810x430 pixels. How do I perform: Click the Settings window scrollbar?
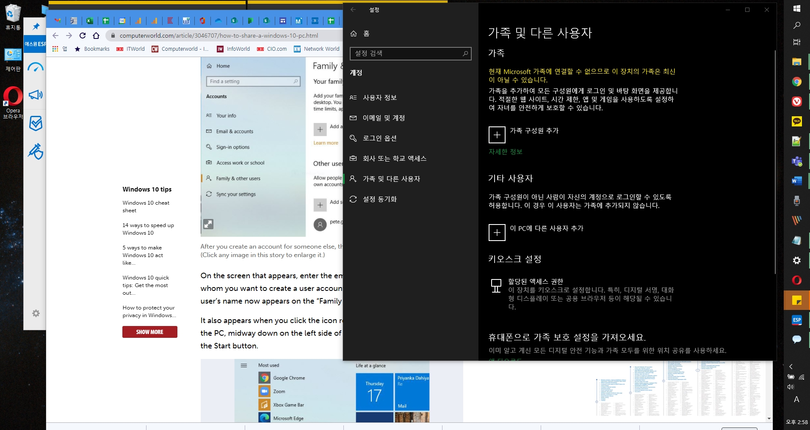pos(775,162)
